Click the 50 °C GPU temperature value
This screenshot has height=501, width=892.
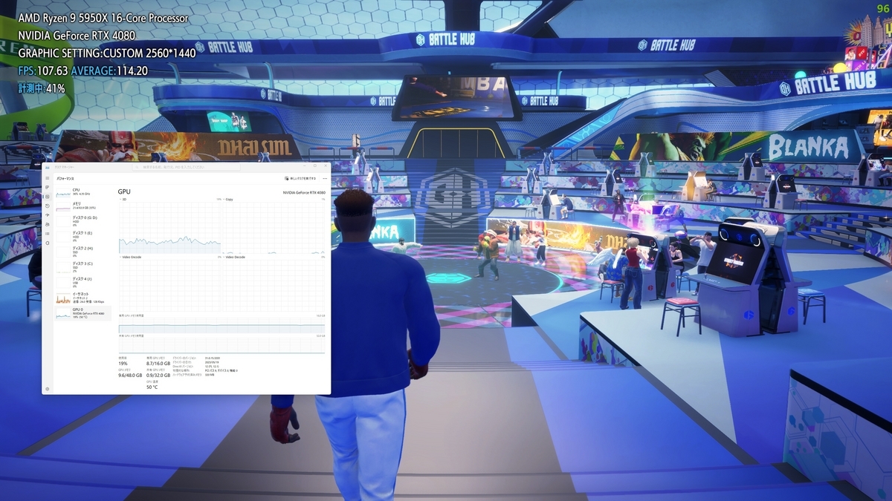tap(153, 387)
